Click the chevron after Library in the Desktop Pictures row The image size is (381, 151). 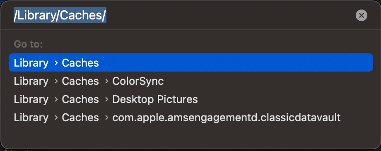(56, 100)
